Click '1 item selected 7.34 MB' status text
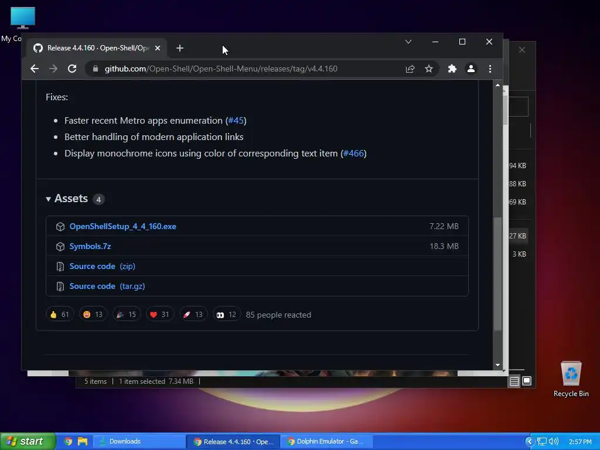This screenshot has height=450, width=600. tap(156, 381)
